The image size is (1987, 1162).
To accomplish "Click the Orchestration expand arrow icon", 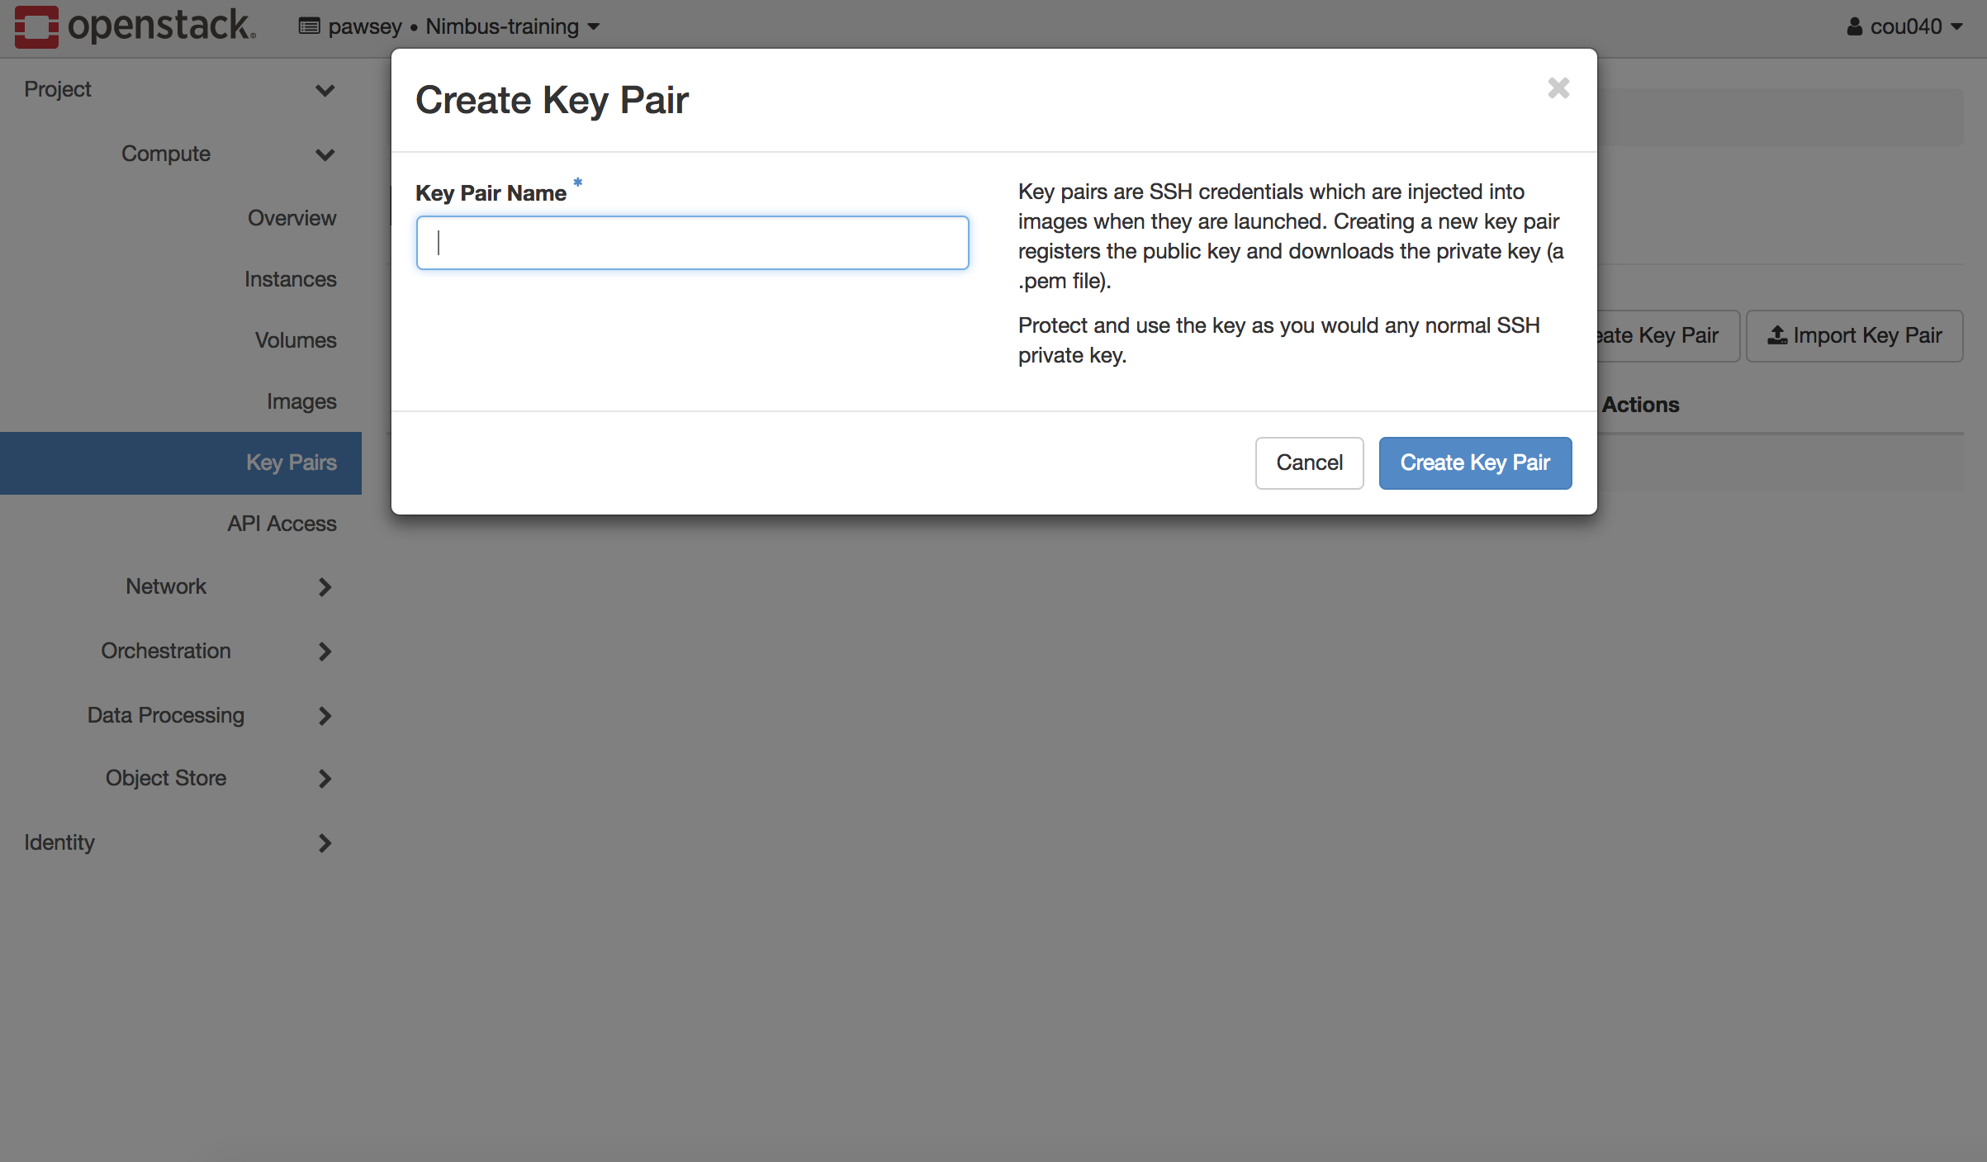I will tap(324, 650).
